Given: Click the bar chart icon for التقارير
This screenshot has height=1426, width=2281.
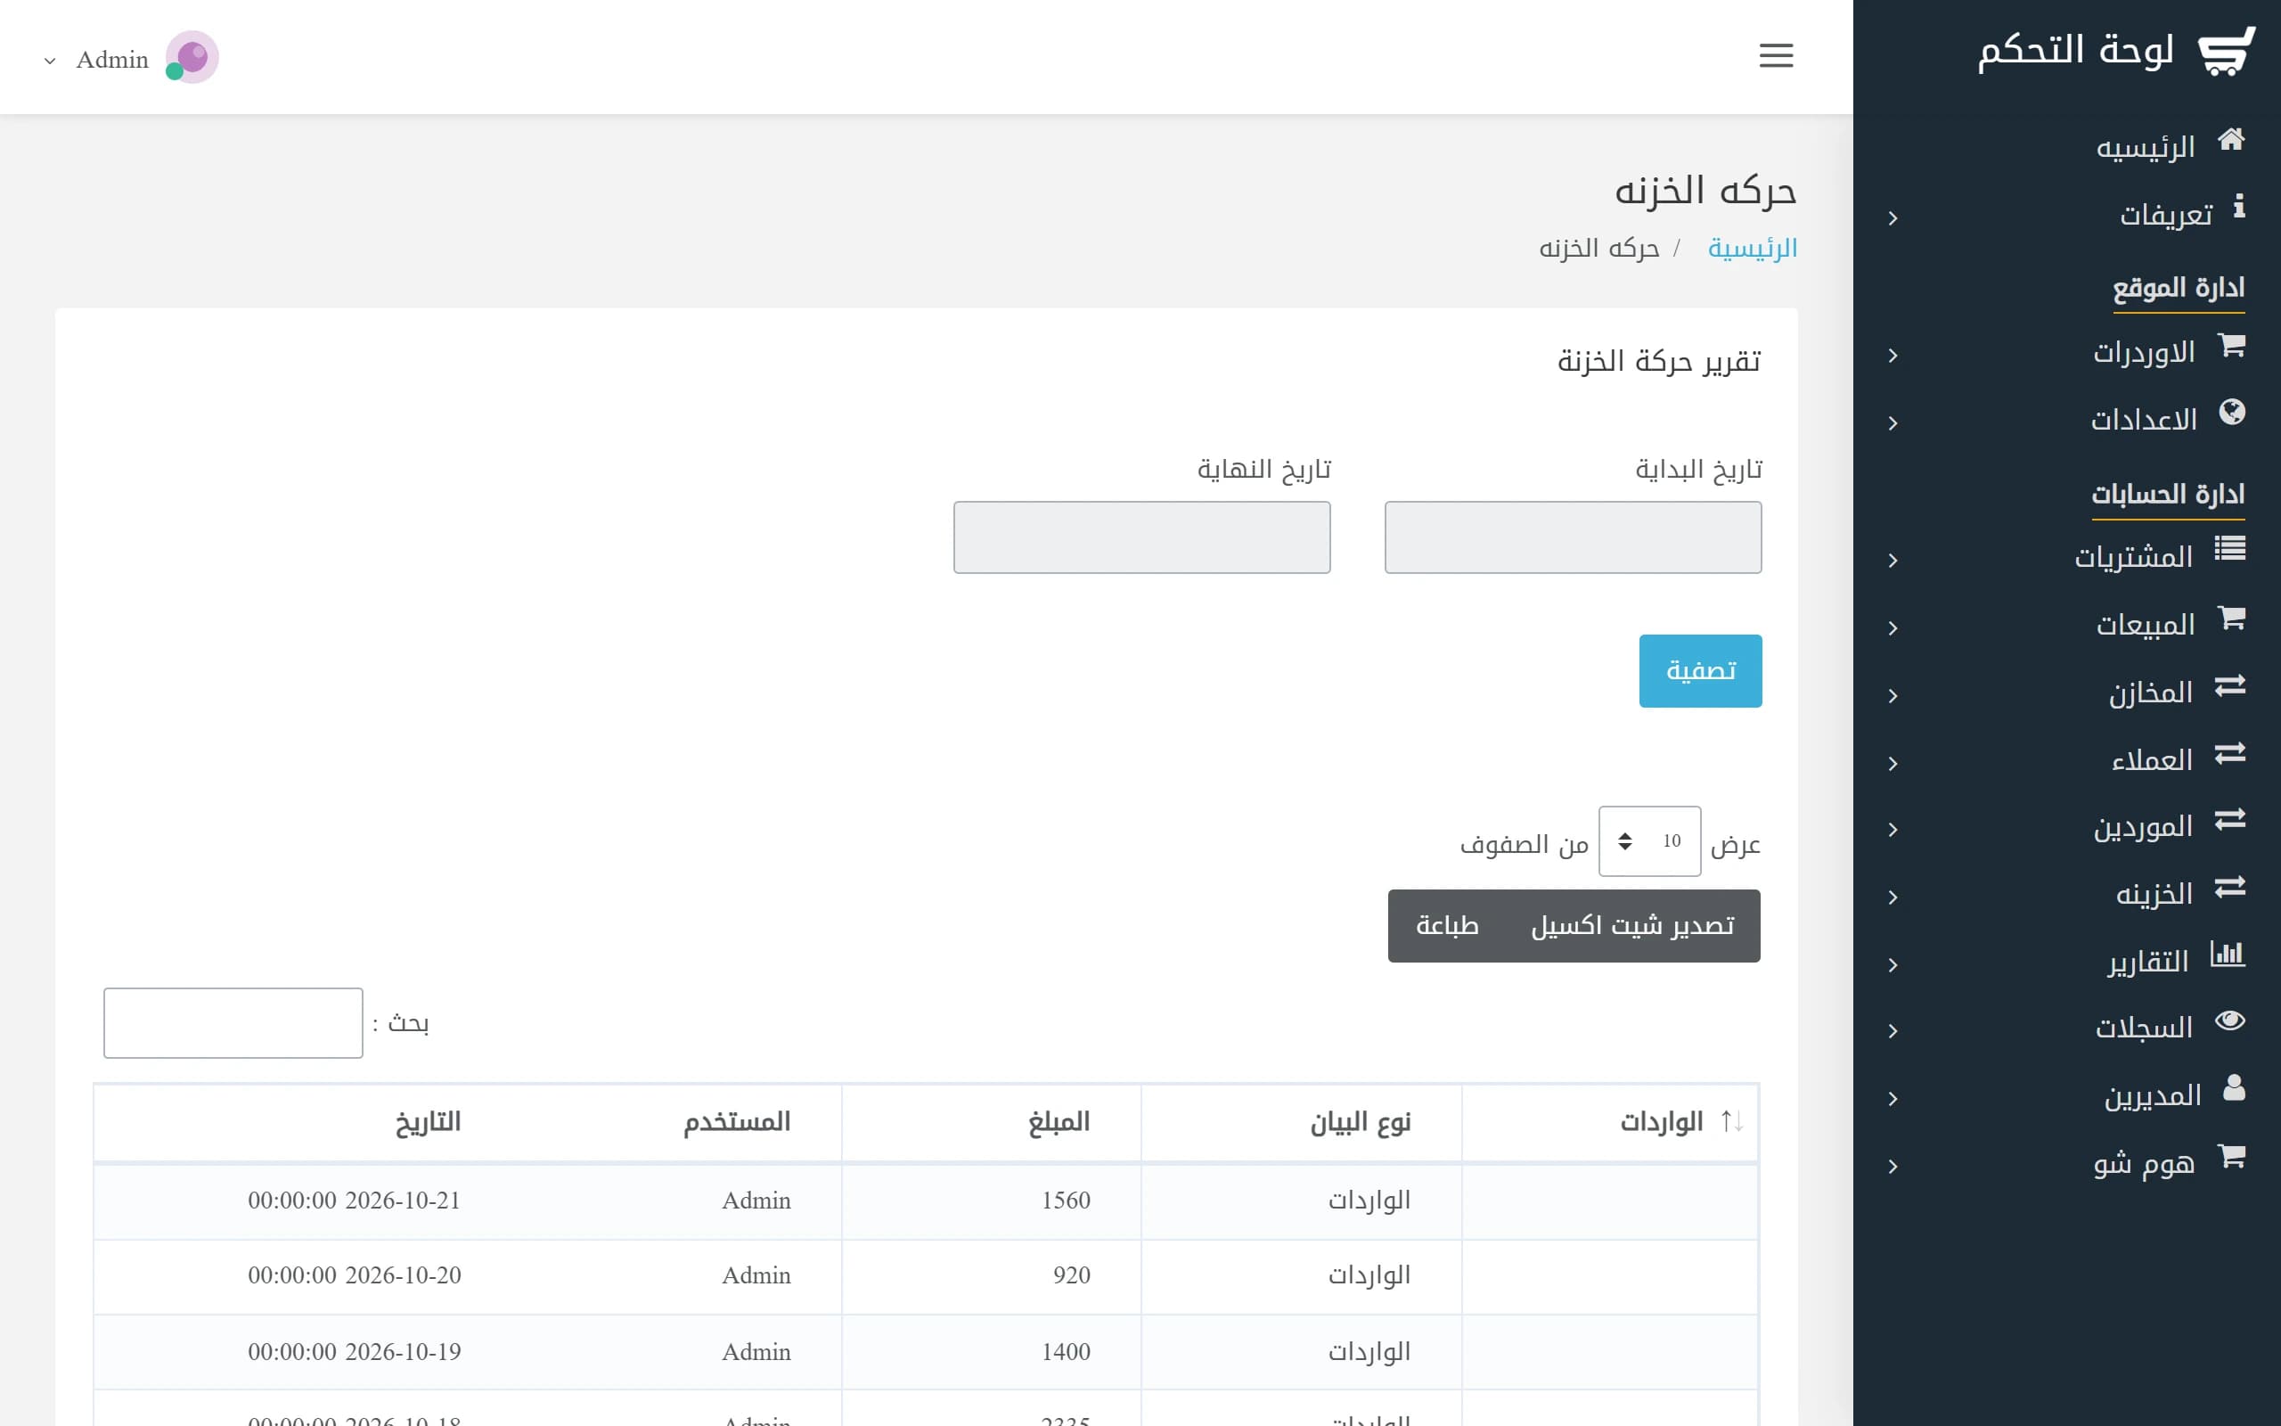Looking at the screenshot, I should 2228,954.
